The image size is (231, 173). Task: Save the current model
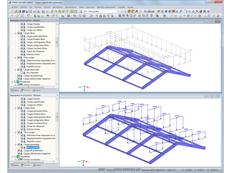(27, 11)
